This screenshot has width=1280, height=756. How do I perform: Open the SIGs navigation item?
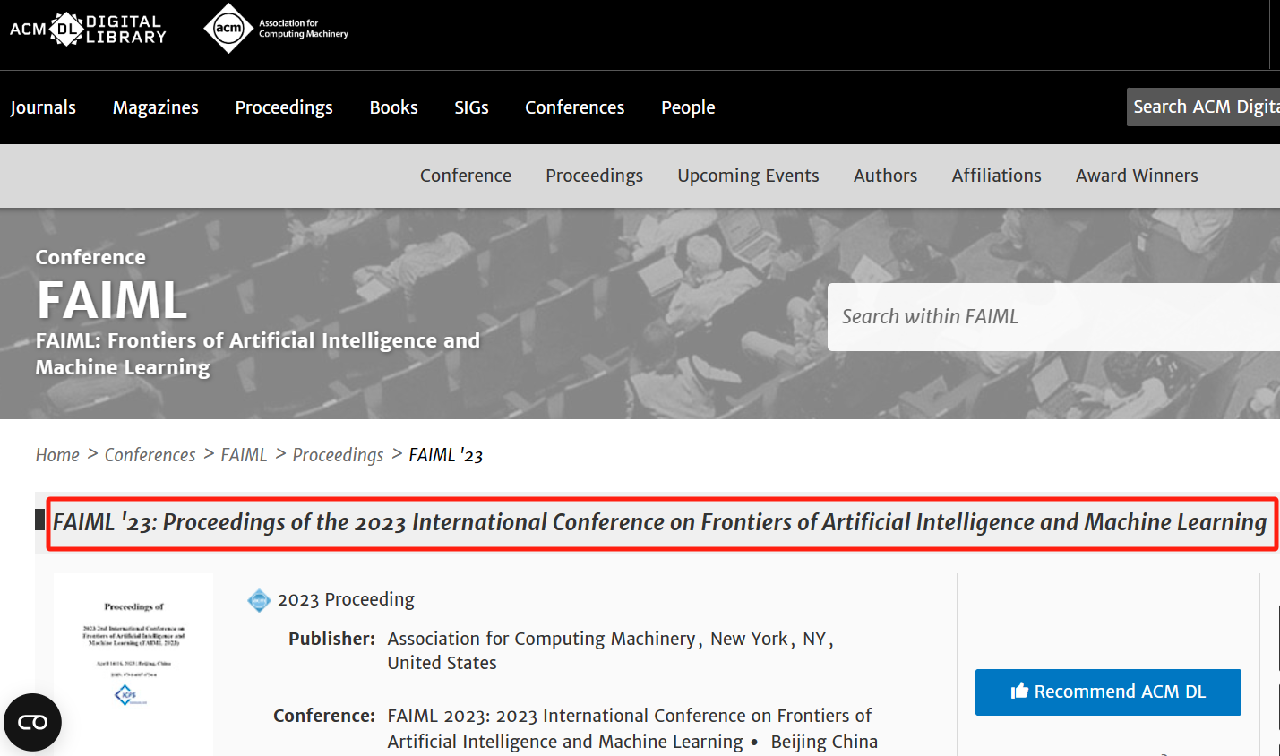click(471, 107)
